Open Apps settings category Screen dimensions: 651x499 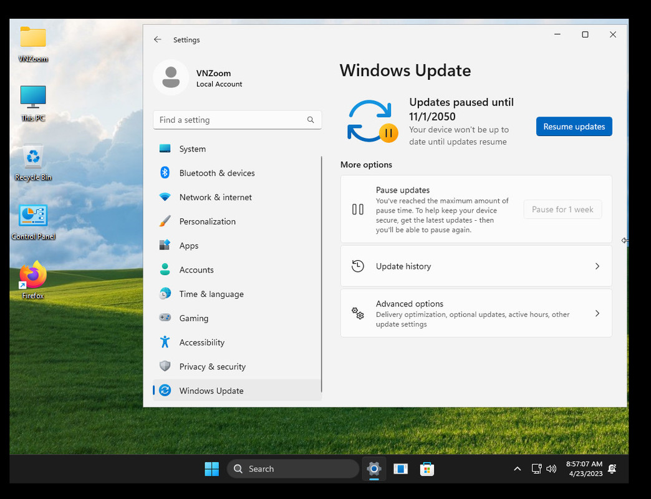tap(237, 245)
